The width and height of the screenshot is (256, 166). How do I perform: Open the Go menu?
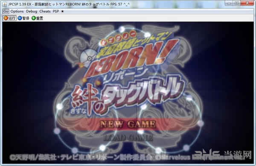tap(6, 12)
